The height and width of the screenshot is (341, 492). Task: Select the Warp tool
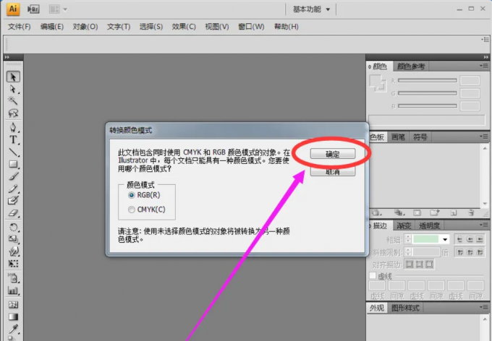click(x=13, y=251)
